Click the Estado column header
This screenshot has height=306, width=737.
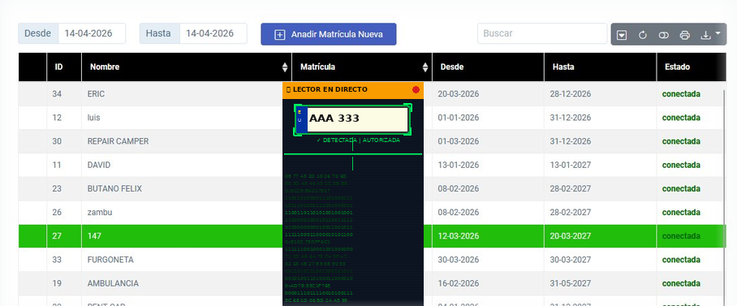tap(691, 67)
